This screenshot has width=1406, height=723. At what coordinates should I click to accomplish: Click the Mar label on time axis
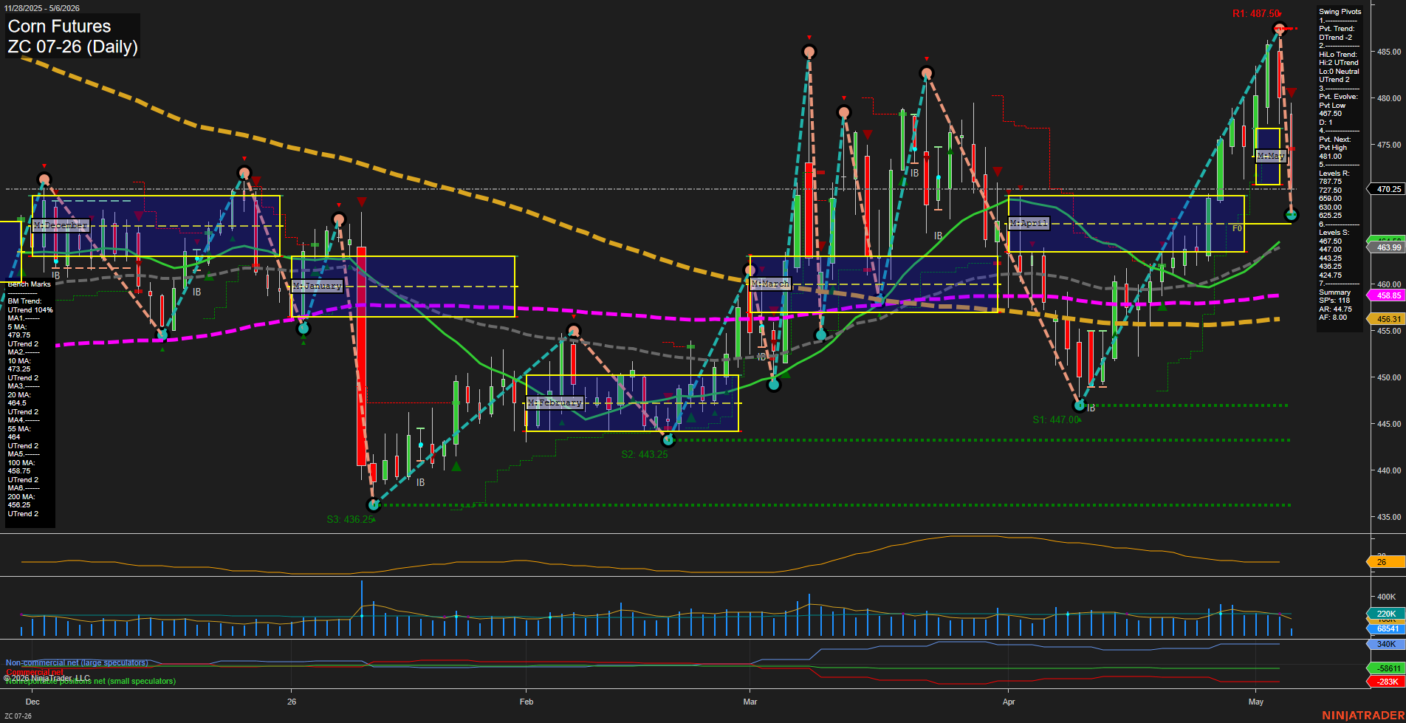click(750, 702)
